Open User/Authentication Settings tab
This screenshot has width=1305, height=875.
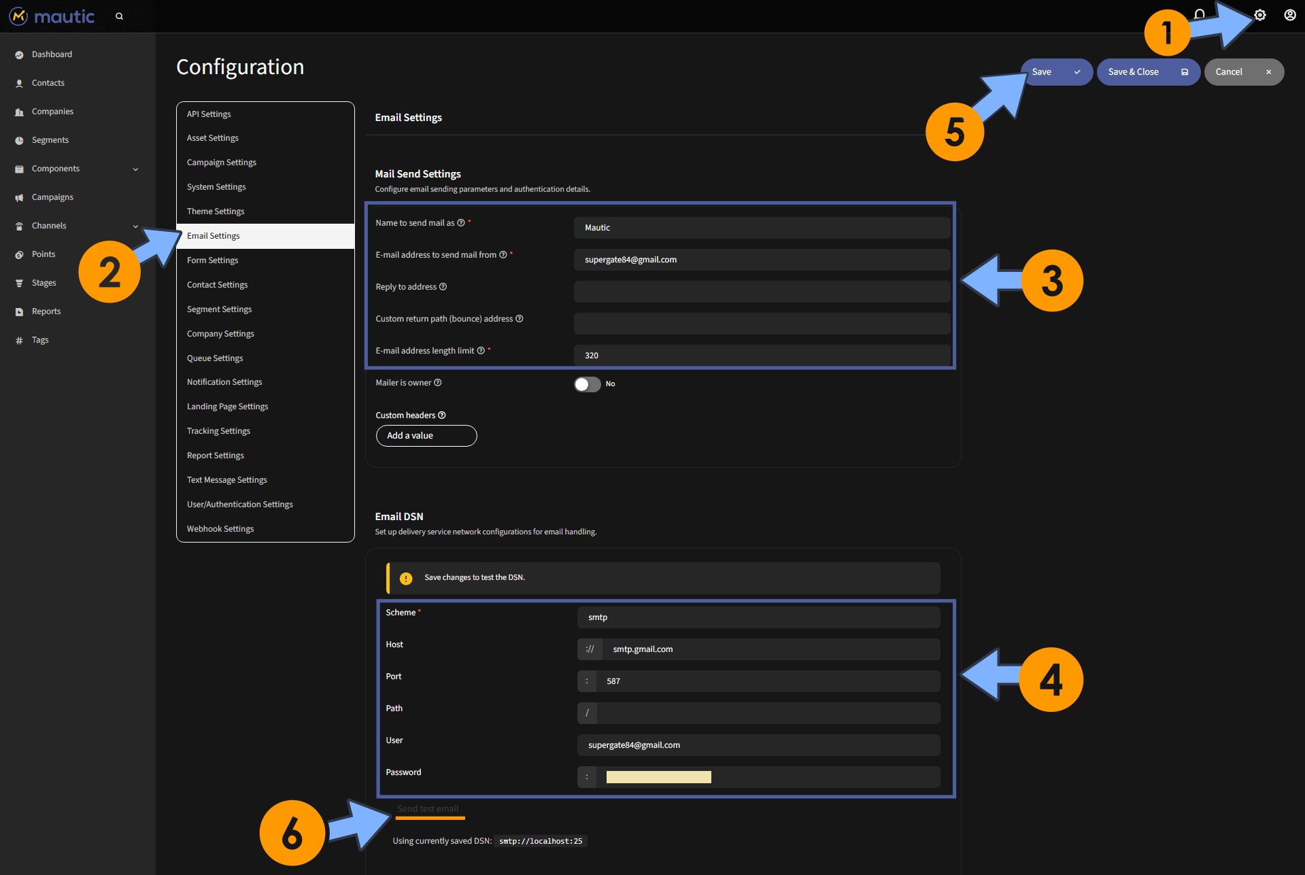point(265,504)
